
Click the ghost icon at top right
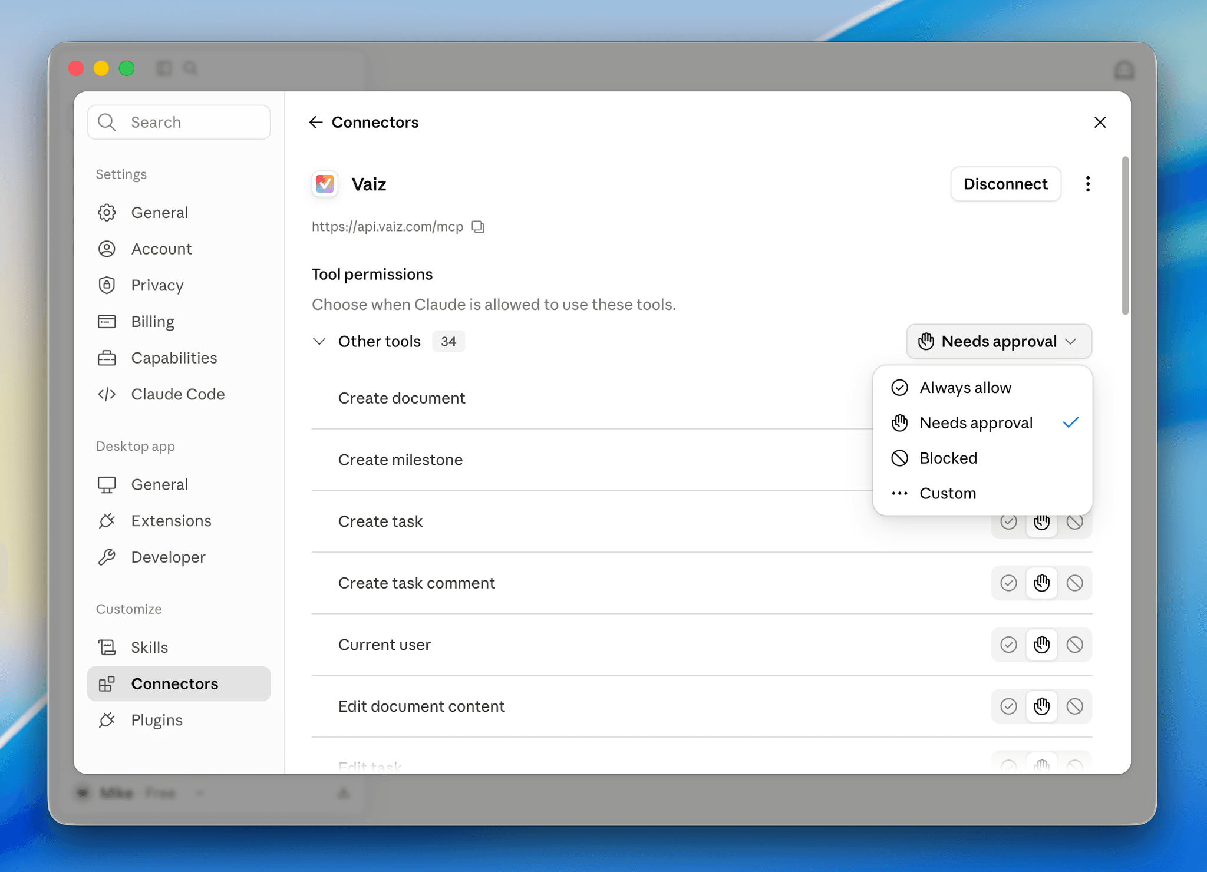coord(1124,70)
